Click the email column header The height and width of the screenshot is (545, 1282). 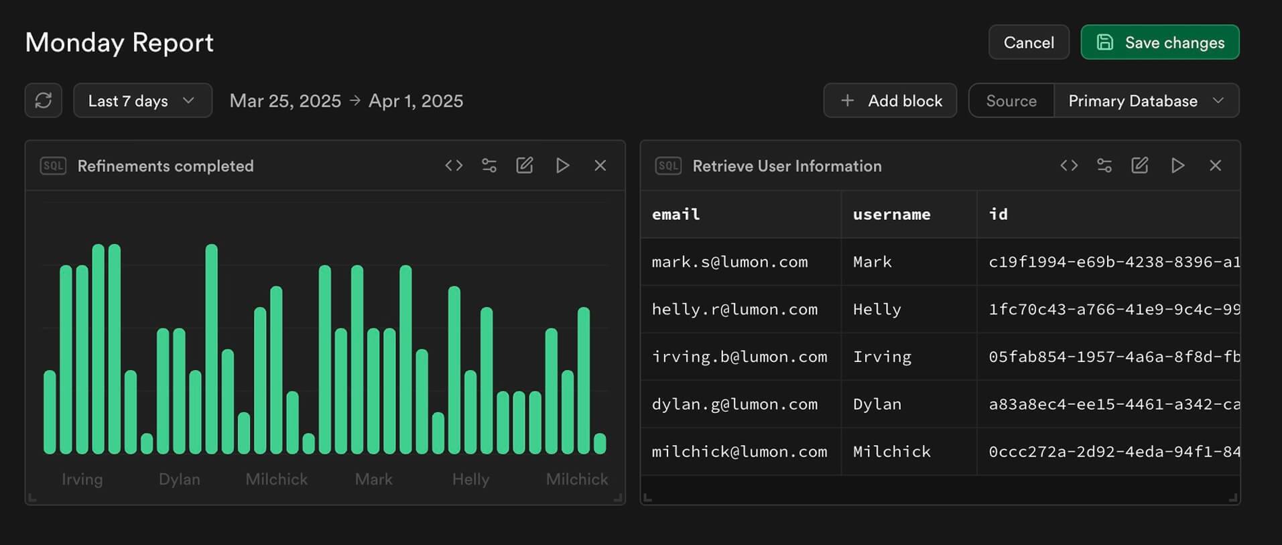pyautogui.click(x=741, y=215)
